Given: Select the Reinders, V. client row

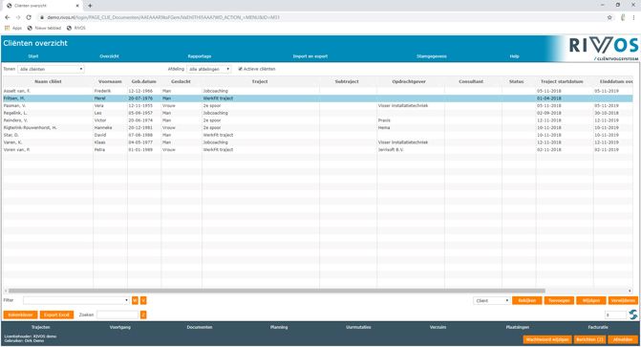Looking at the screenshot, I should pos(318,120).
